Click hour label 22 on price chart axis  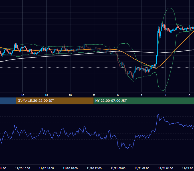pos(94,95)
